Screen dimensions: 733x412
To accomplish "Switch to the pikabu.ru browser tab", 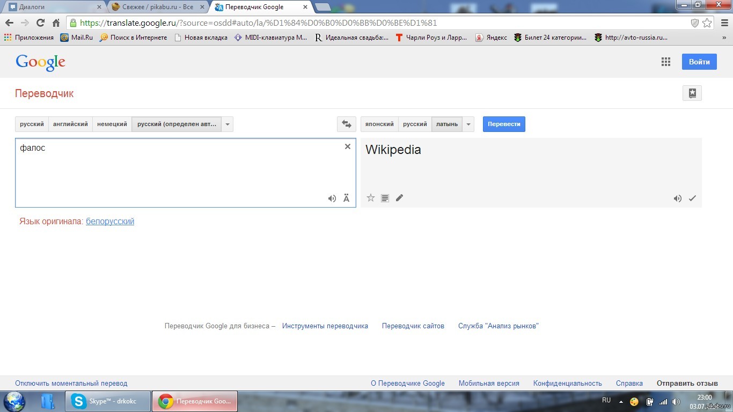I will (156, 7).
